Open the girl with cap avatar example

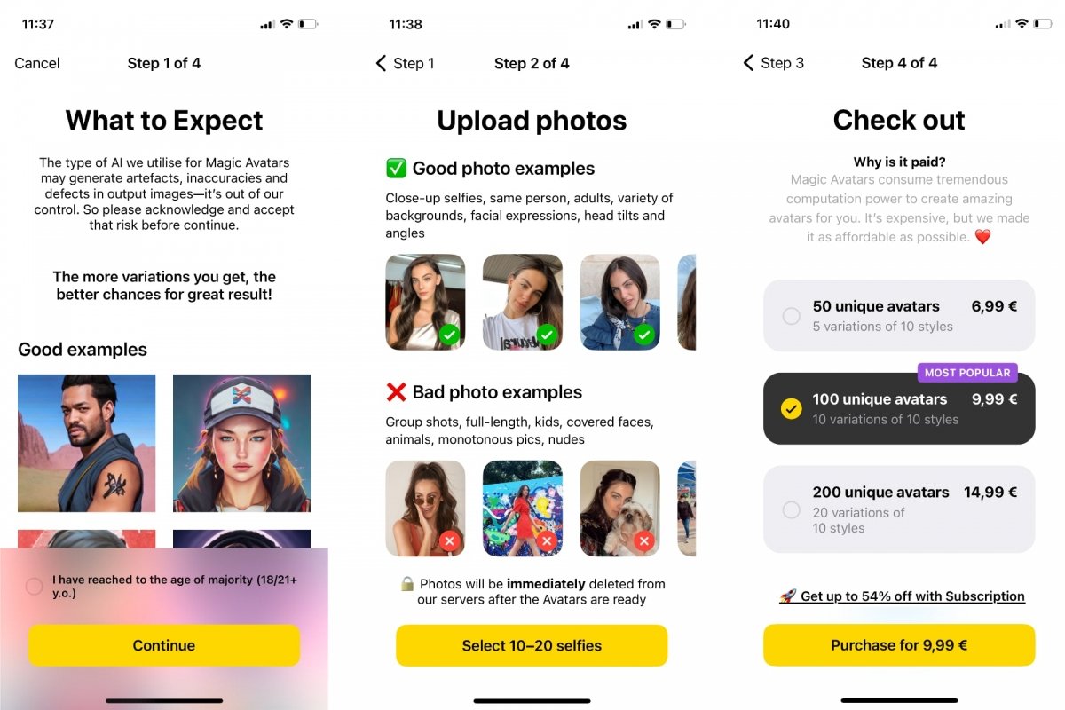[241, 443]
